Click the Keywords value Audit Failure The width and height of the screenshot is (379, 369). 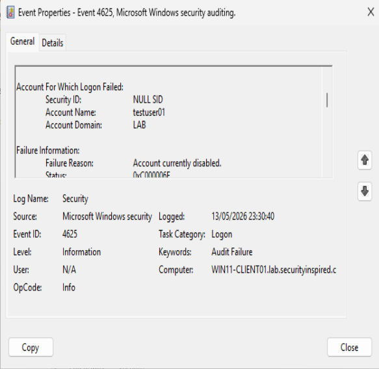[x=232, y=252]
